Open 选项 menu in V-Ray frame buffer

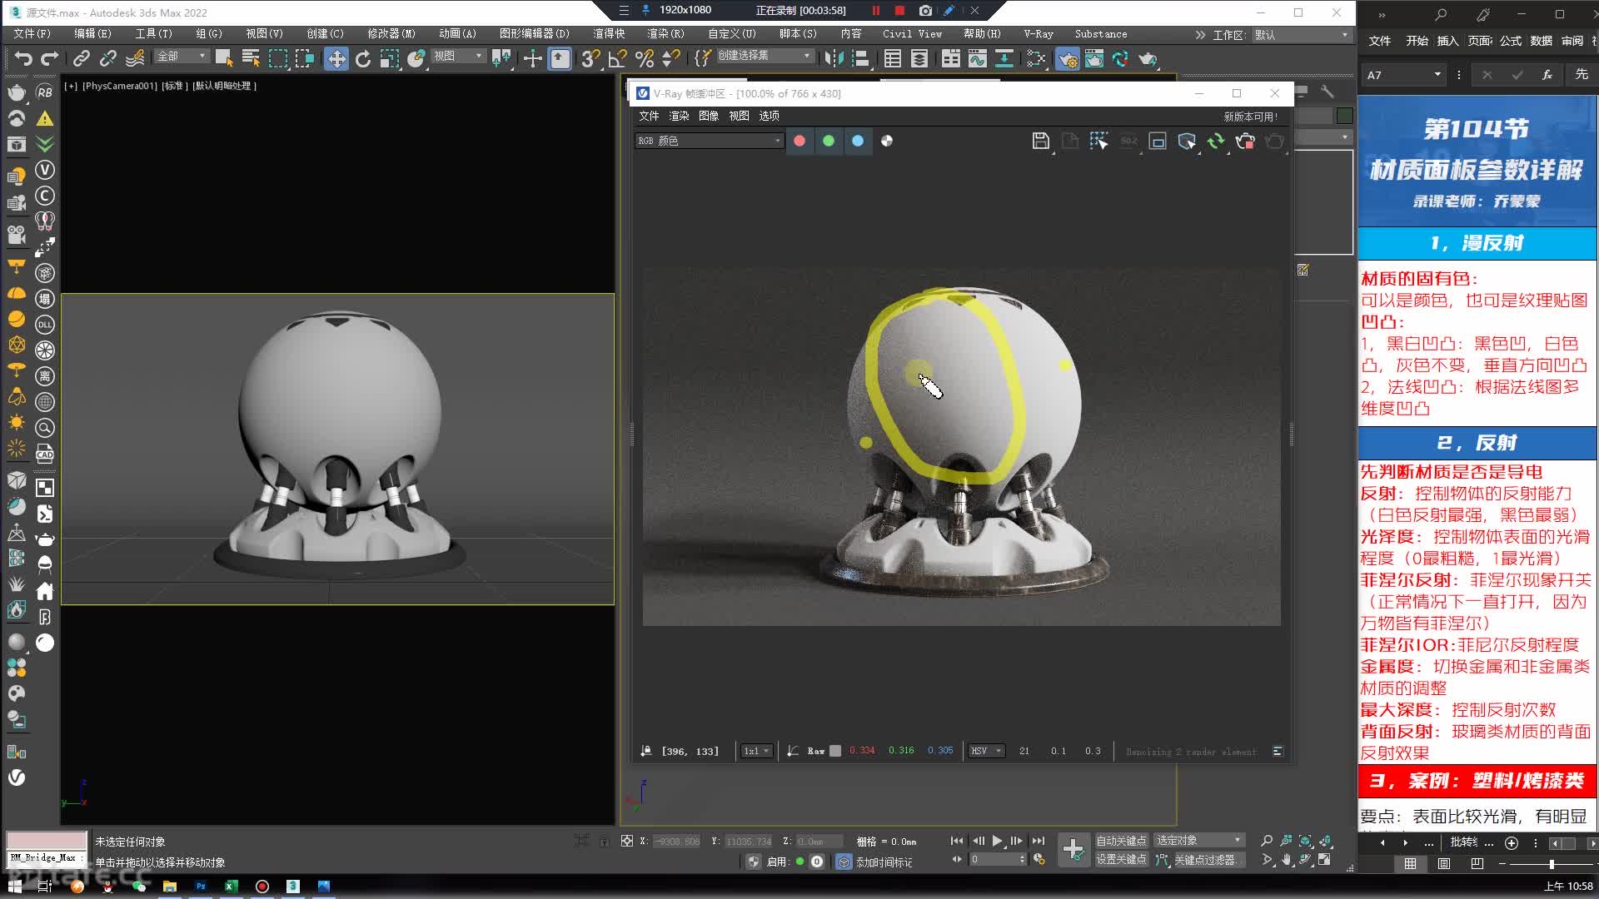pos(769,116)
